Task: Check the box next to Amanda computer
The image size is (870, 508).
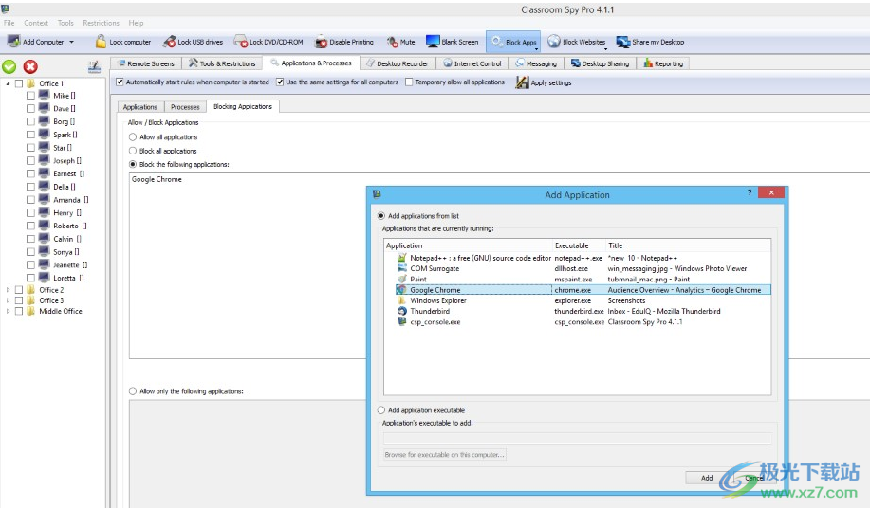Action: [30, 199]
